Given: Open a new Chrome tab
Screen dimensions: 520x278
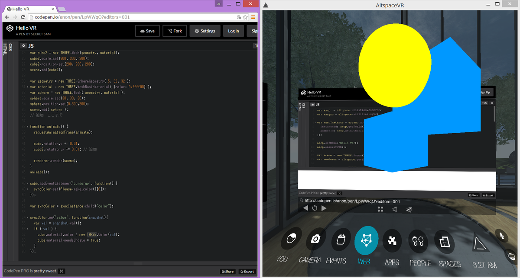Looking at the screenshot, I should point(62,9).
